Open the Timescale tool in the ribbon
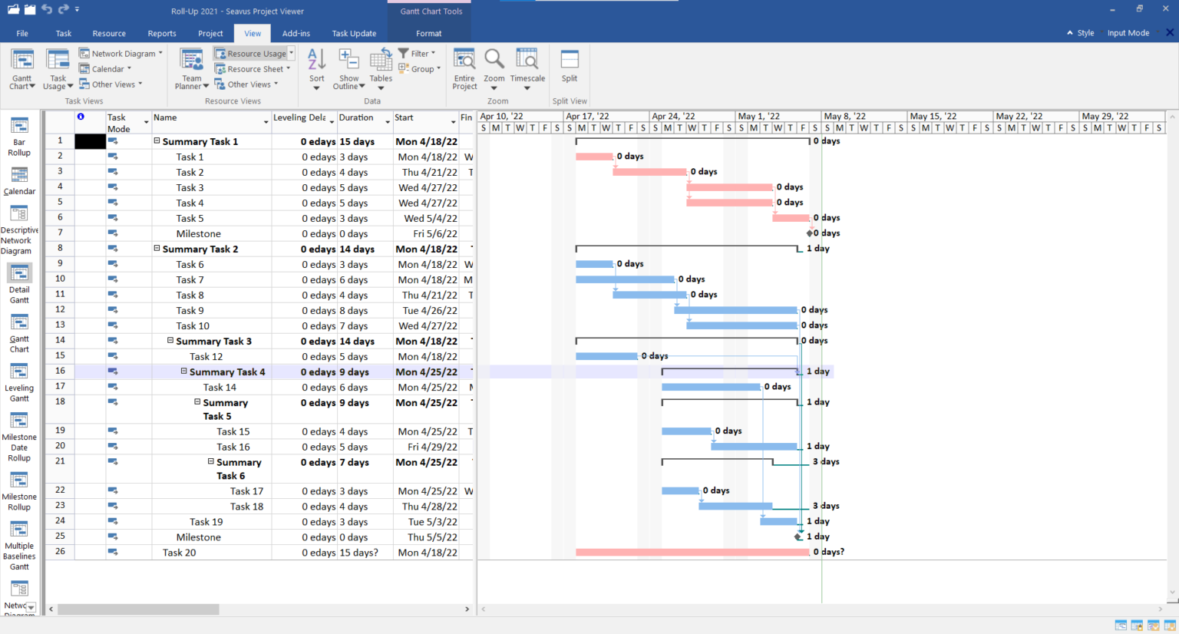 [527, 68]
